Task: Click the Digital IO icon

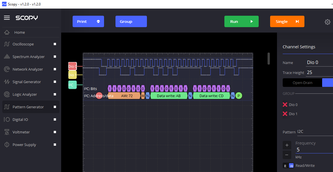Action: coord(7,119)
